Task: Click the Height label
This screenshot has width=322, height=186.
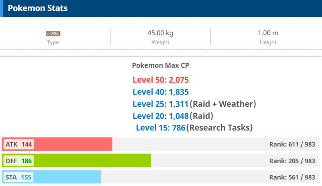Action: point(268,42)
